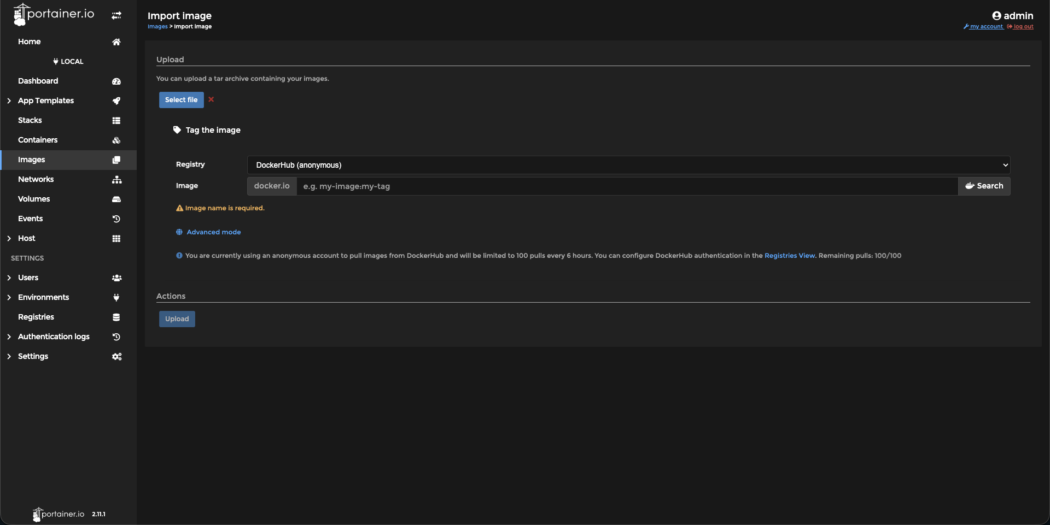Click the Host grid icon
The width and height of the screenshot is (1050, 525).
tap(116, 239)
